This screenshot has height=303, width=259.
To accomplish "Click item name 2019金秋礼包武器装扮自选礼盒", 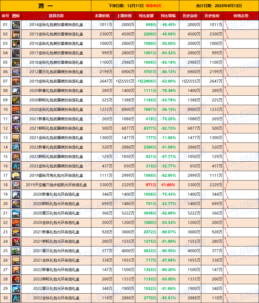I will (56, 81).
